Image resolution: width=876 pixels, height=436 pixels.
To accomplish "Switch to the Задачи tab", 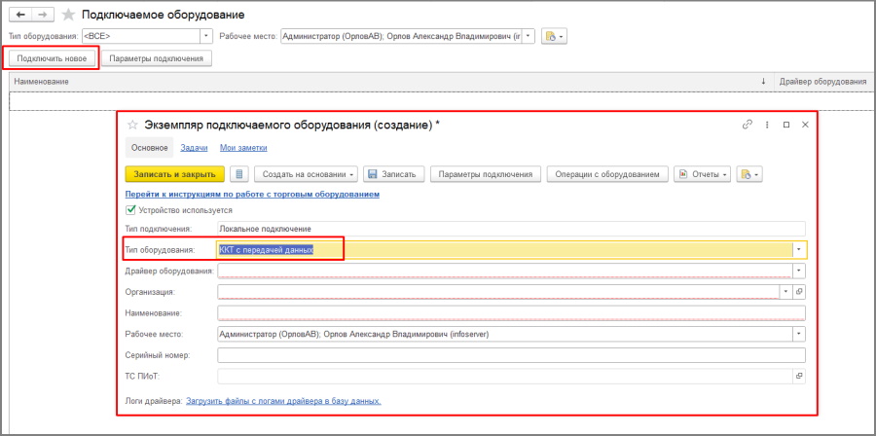I will [x=195, y=147].
